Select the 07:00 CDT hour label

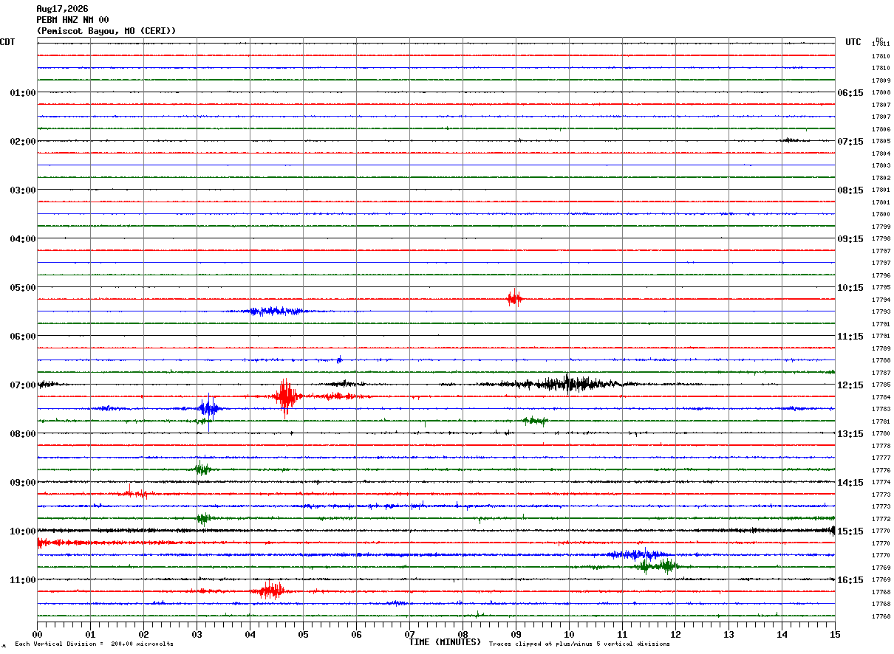(23, 385)
